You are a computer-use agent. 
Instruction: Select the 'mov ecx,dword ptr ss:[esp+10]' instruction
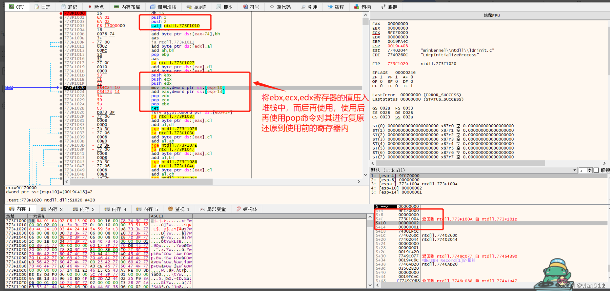point(188,88)
